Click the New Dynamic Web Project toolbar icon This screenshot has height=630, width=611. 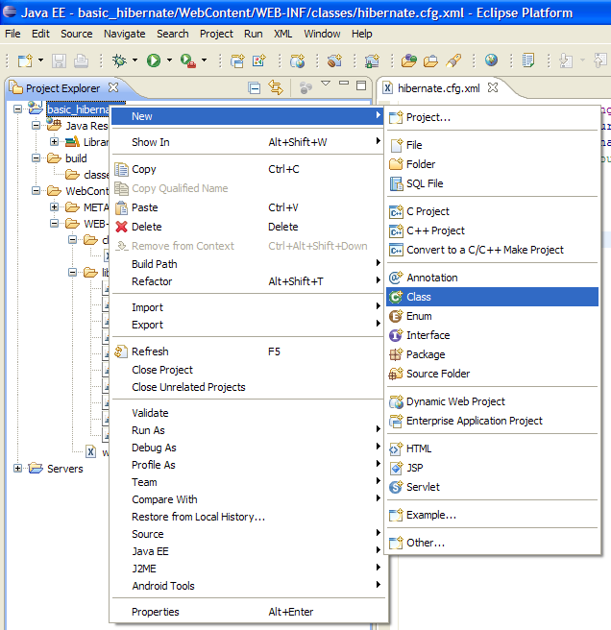click(297, 61)
